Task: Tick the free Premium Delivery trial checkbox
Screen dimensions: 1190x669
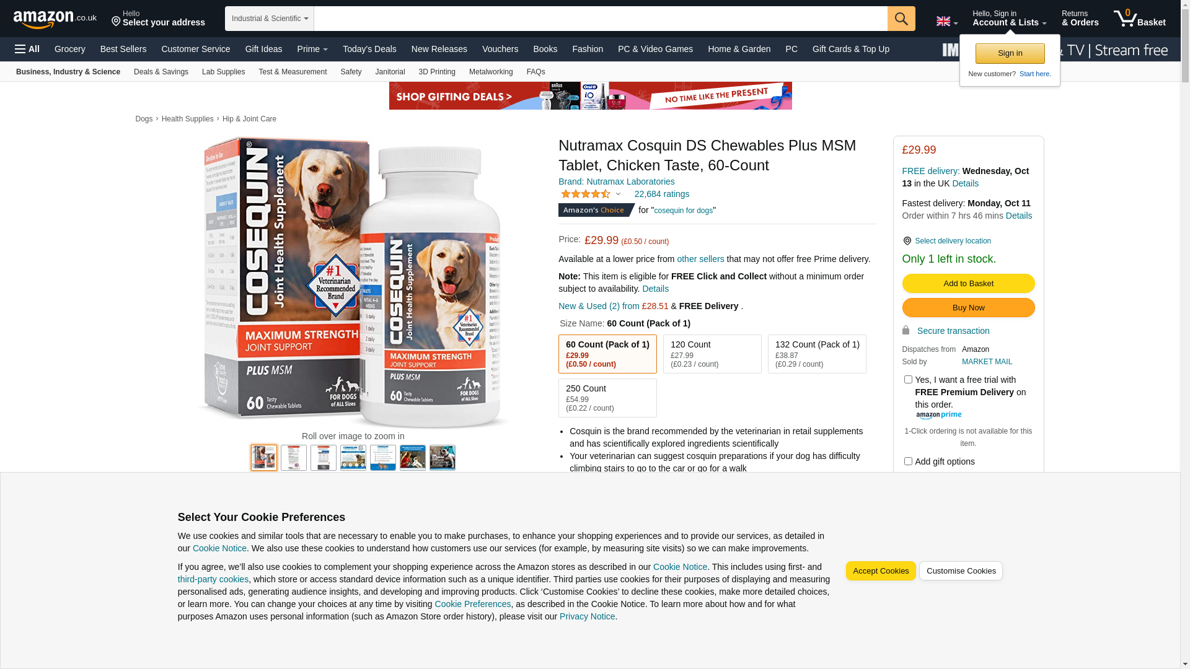Action: click(x=908, y=379)
